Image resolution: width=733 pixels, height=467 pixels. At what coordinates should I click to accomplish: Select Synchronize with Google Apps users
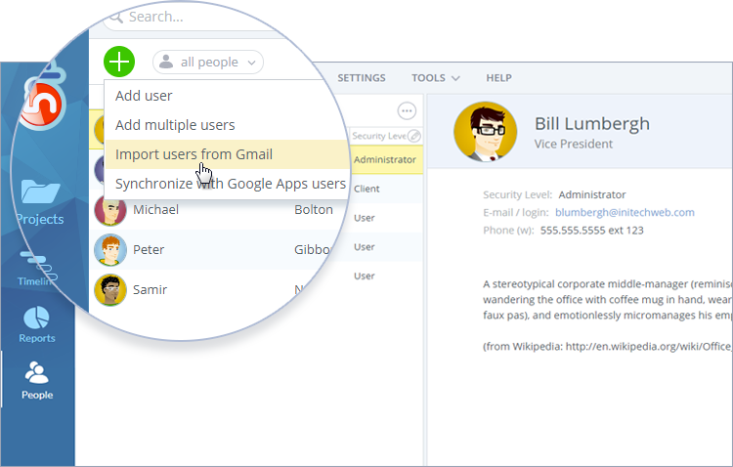[231, 184]
